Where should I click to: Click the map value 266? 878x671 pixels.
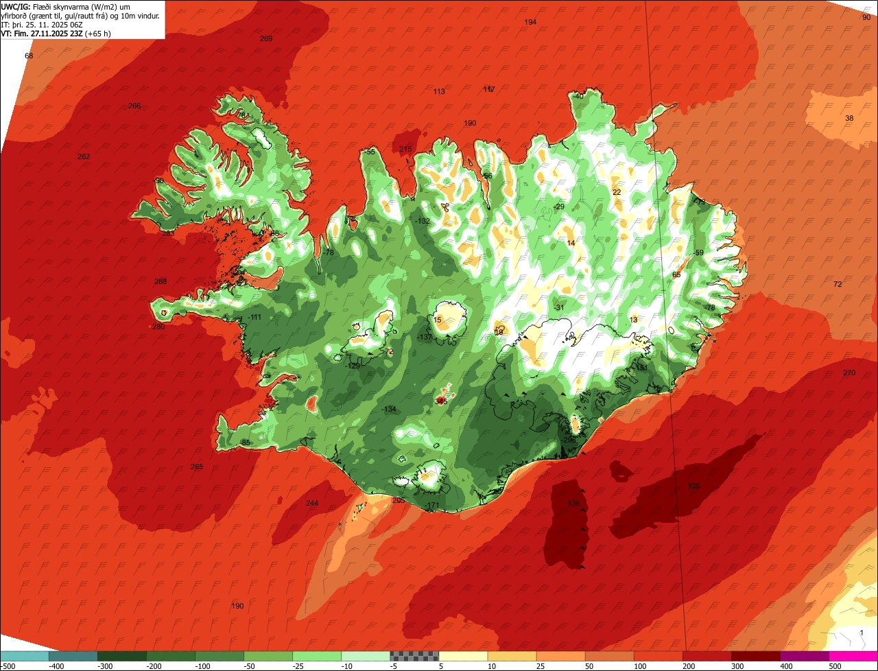(134, 106)
